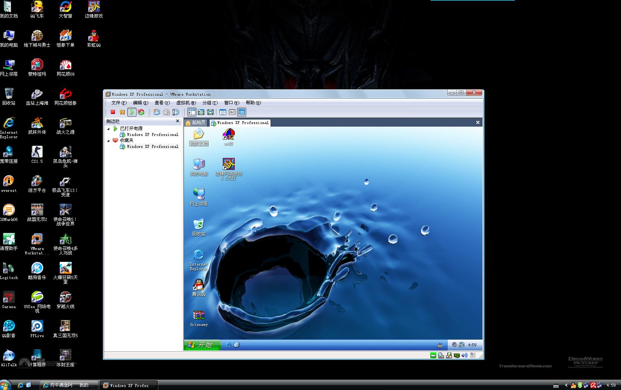This screenshot has width=621, height=390.
Task: Open the 窗口 menu
Action: click(232, 103)
